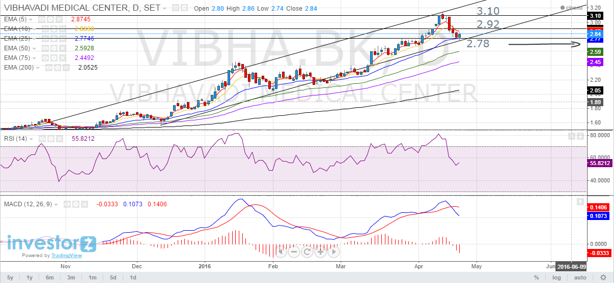Remove the EMA (50) indicator with its X
614x283 pixels.
(63, 48)
